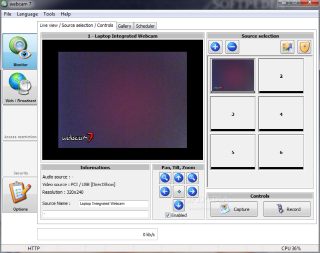Select empty source slot 2
This screenshot has height=253, width=320.
pos(281,76)
